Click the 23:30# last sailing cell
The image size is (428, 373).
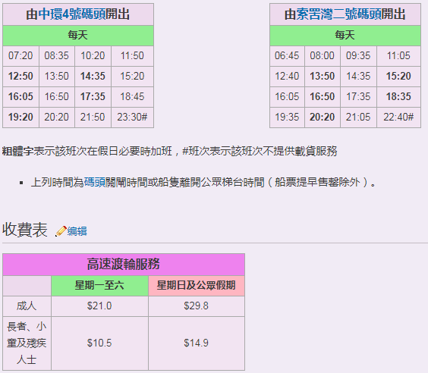[132, 118]
